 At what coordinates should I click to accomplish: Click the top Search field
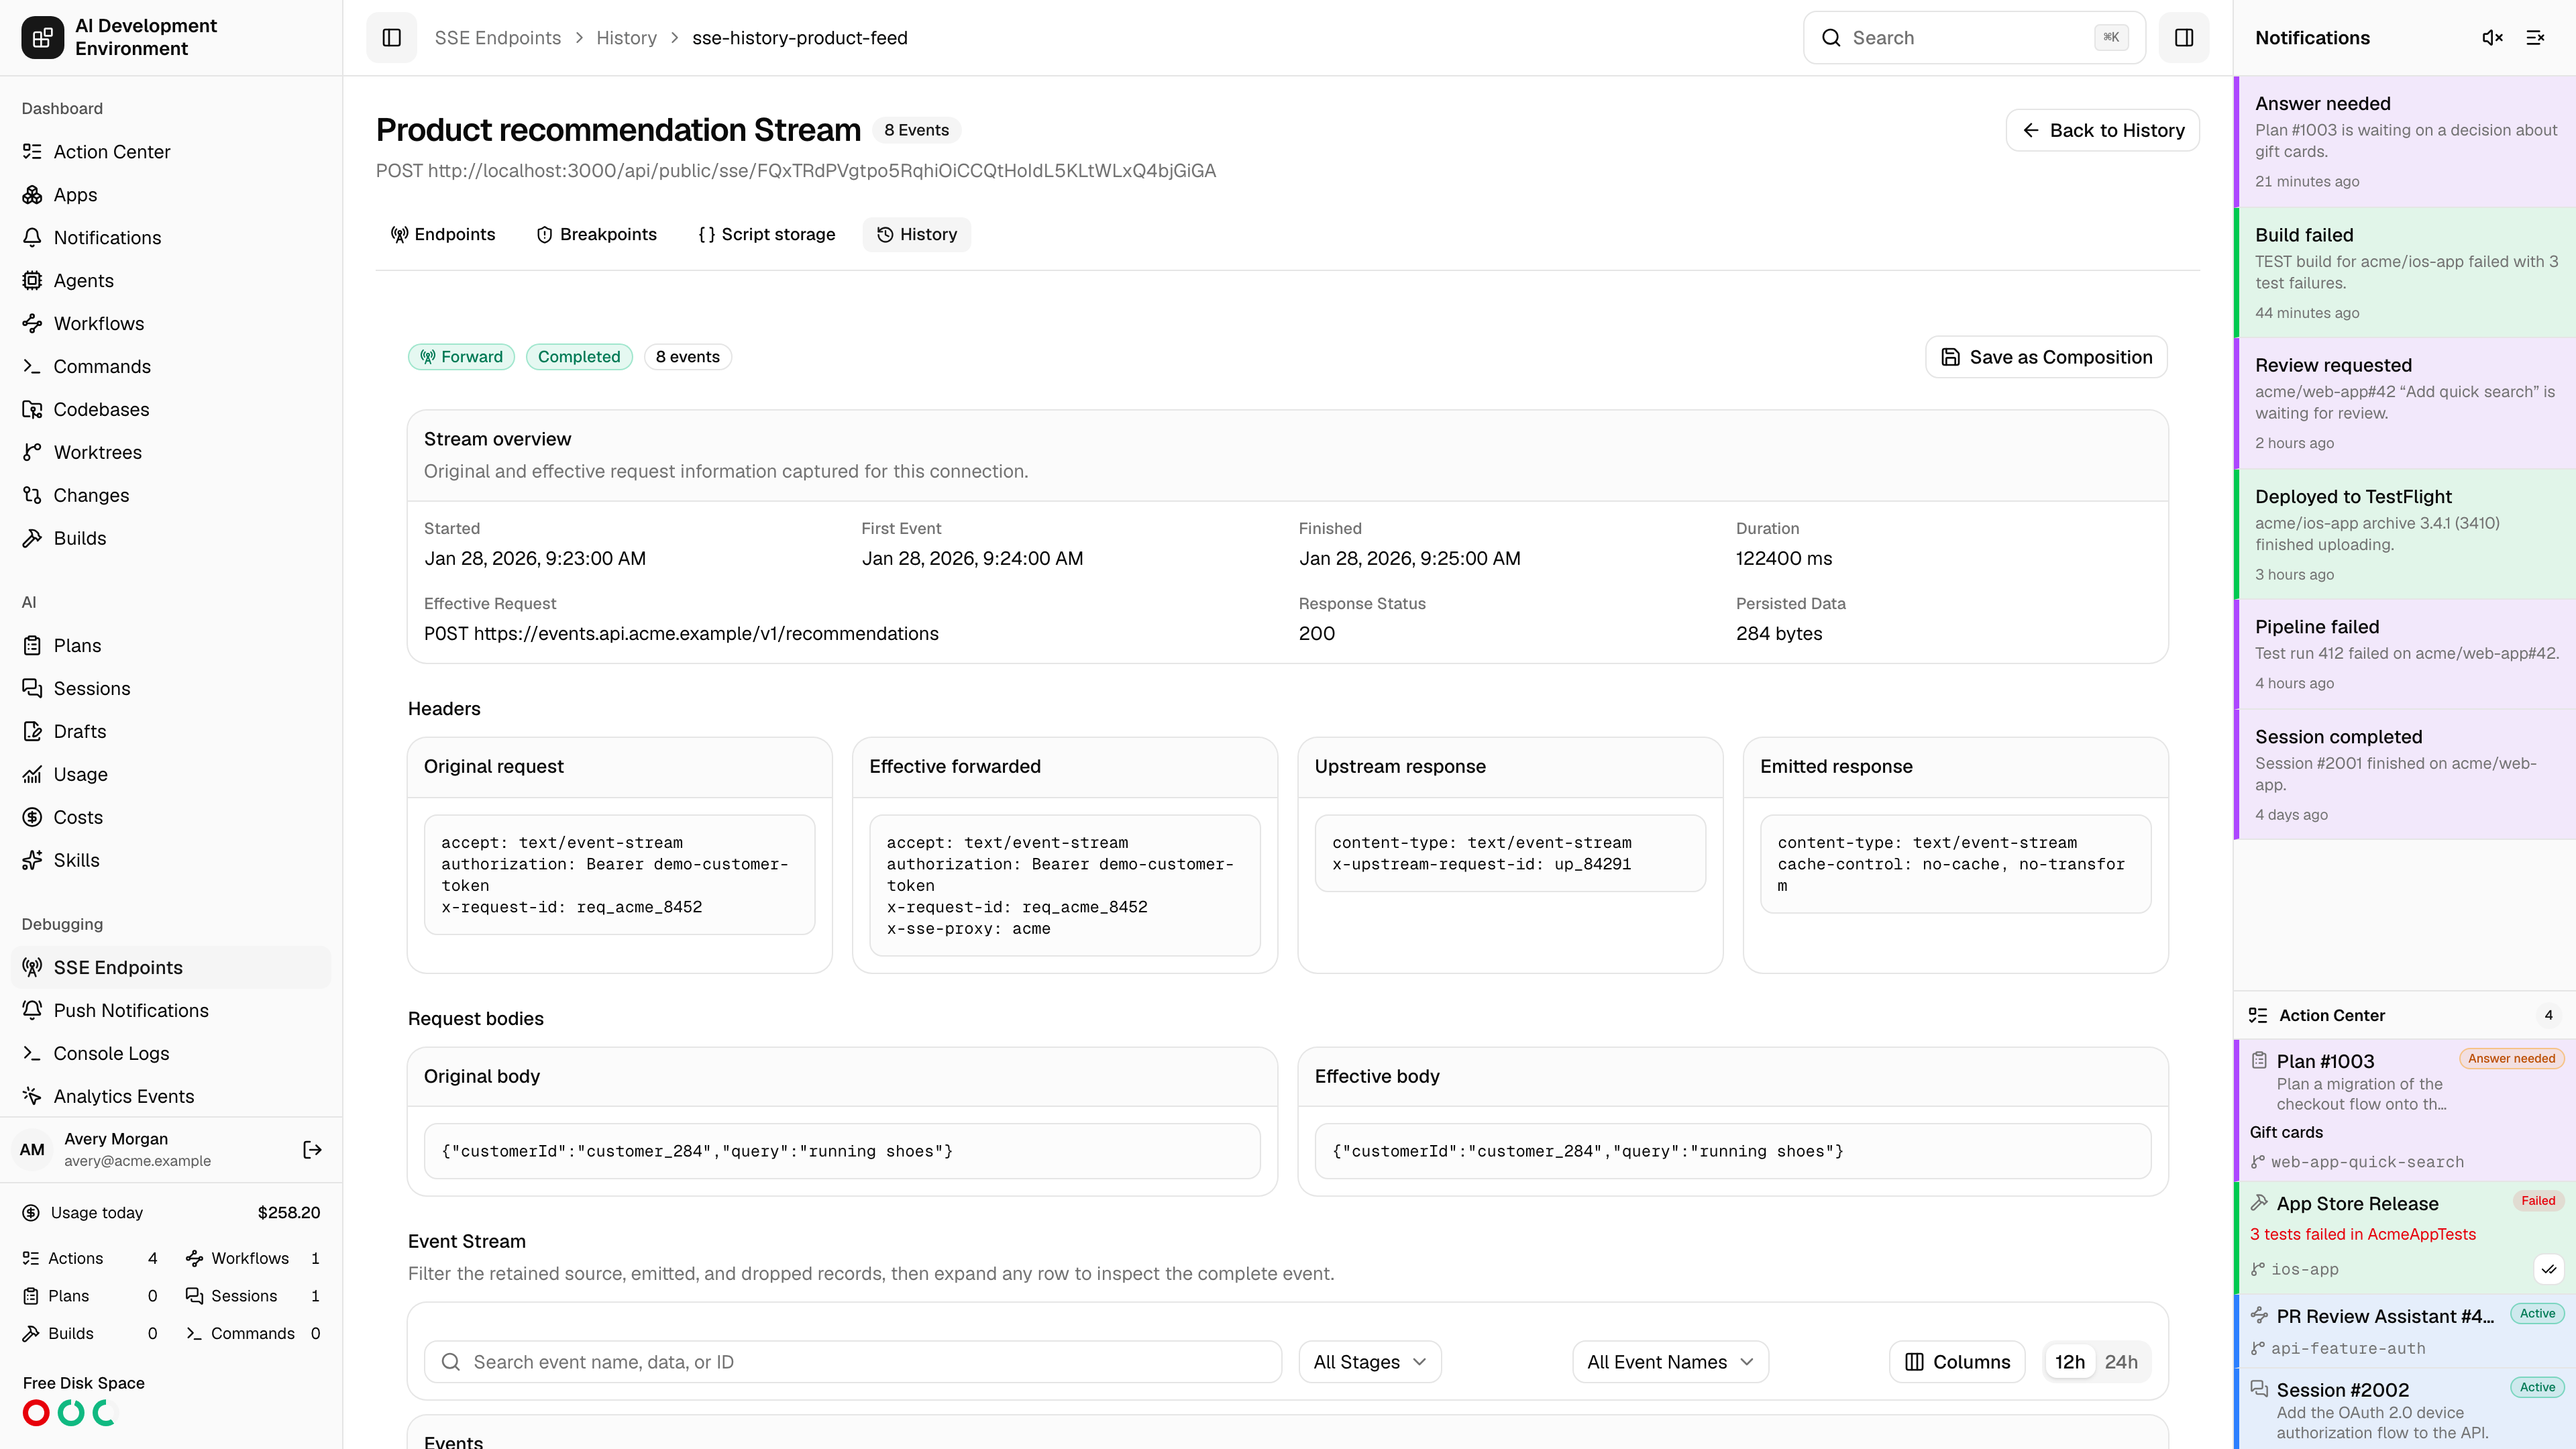click(1974, 38)
